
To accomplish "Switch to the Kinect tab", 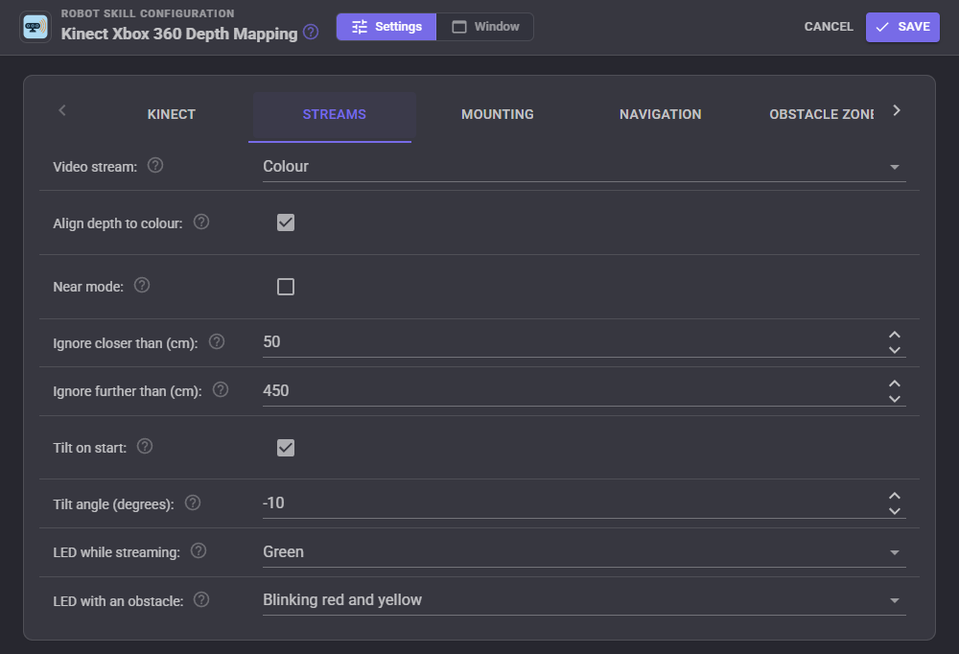I will coord(172,114).
